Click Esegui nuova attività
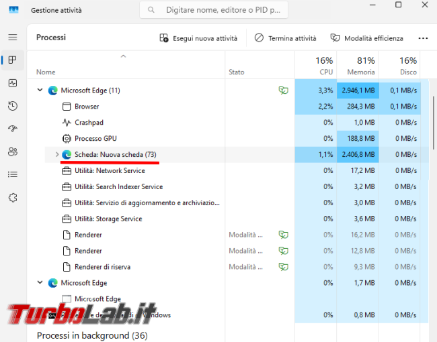The width and height of the screenshot is (437, 342). (x=198, y=38)
